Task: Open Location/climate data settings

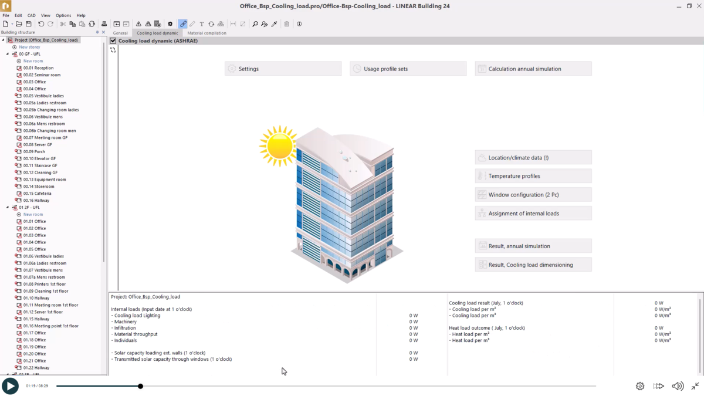Action: point(533,157)
